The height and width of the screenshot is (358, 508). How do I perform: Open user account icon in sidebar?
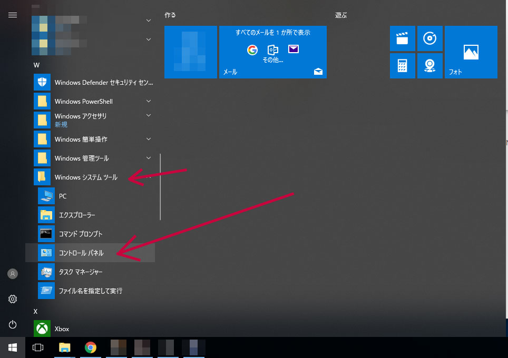13,274
